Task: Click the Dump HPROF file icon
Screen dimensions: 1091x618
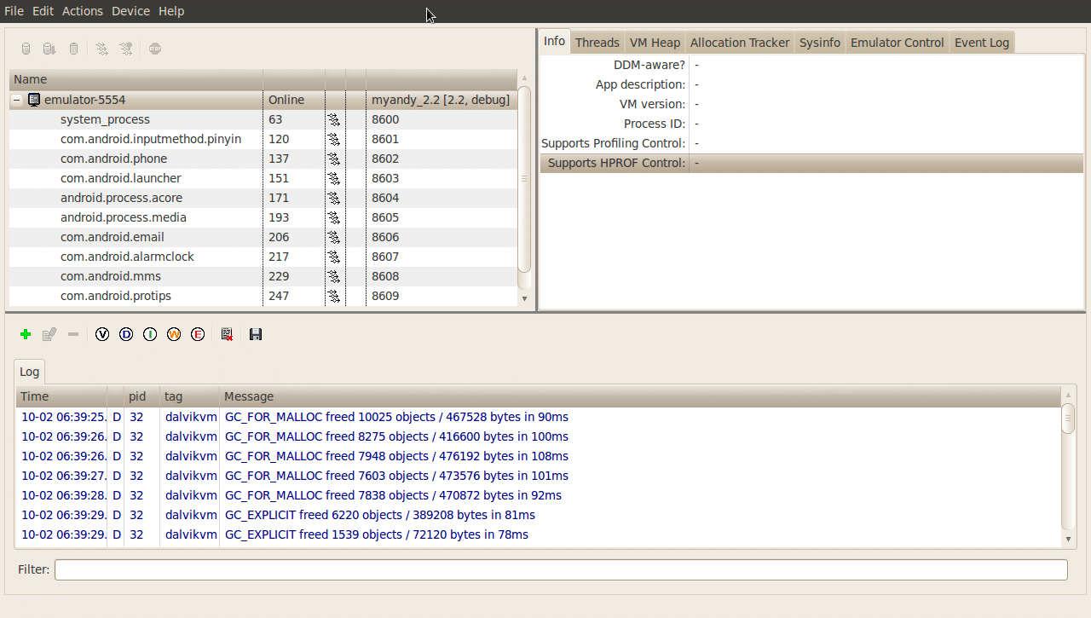Action: pos(49,49)
